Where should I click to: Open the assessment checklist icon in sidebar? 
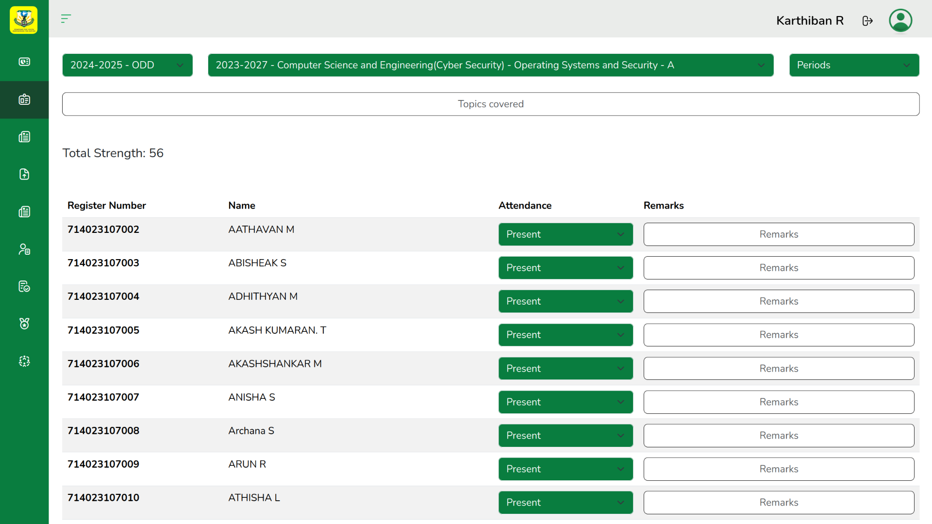(x=24, y=286)
